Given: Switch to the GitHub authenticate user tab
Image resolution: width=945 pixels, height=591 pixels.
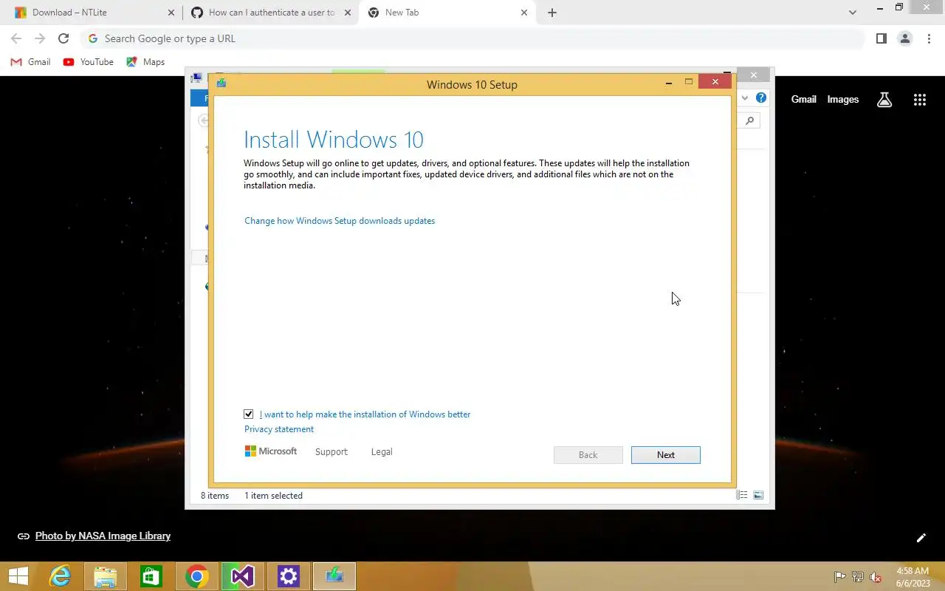Looking at the screenshot, I should (x=270, y=13).
